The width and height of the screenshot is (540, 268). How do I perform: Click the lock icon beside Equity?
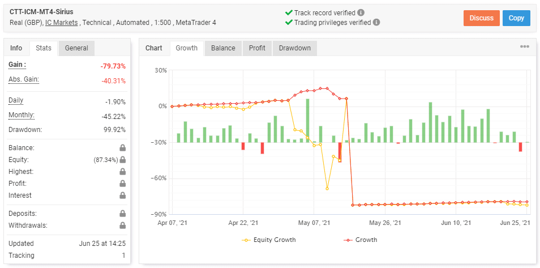pos(122,160)
